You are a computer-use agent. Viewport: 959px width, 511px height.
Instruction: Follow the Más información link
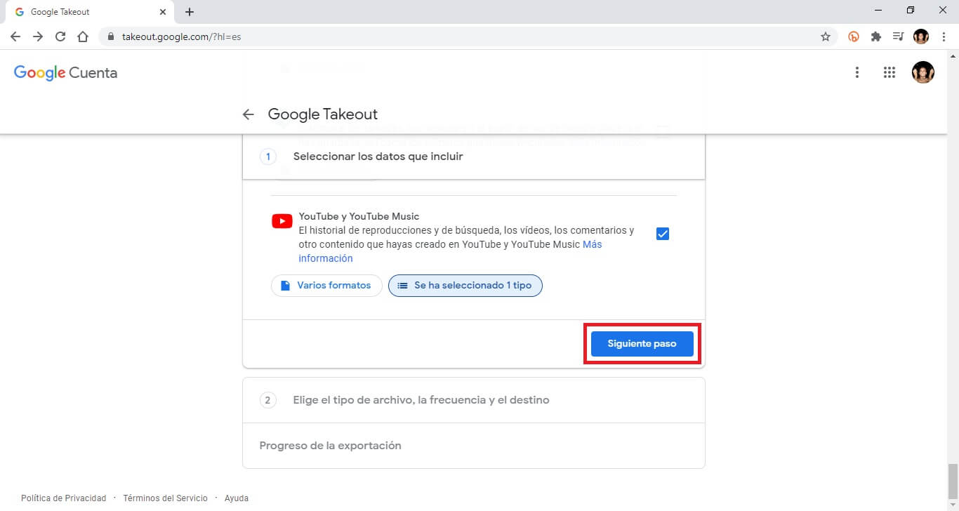pos(450,251)
